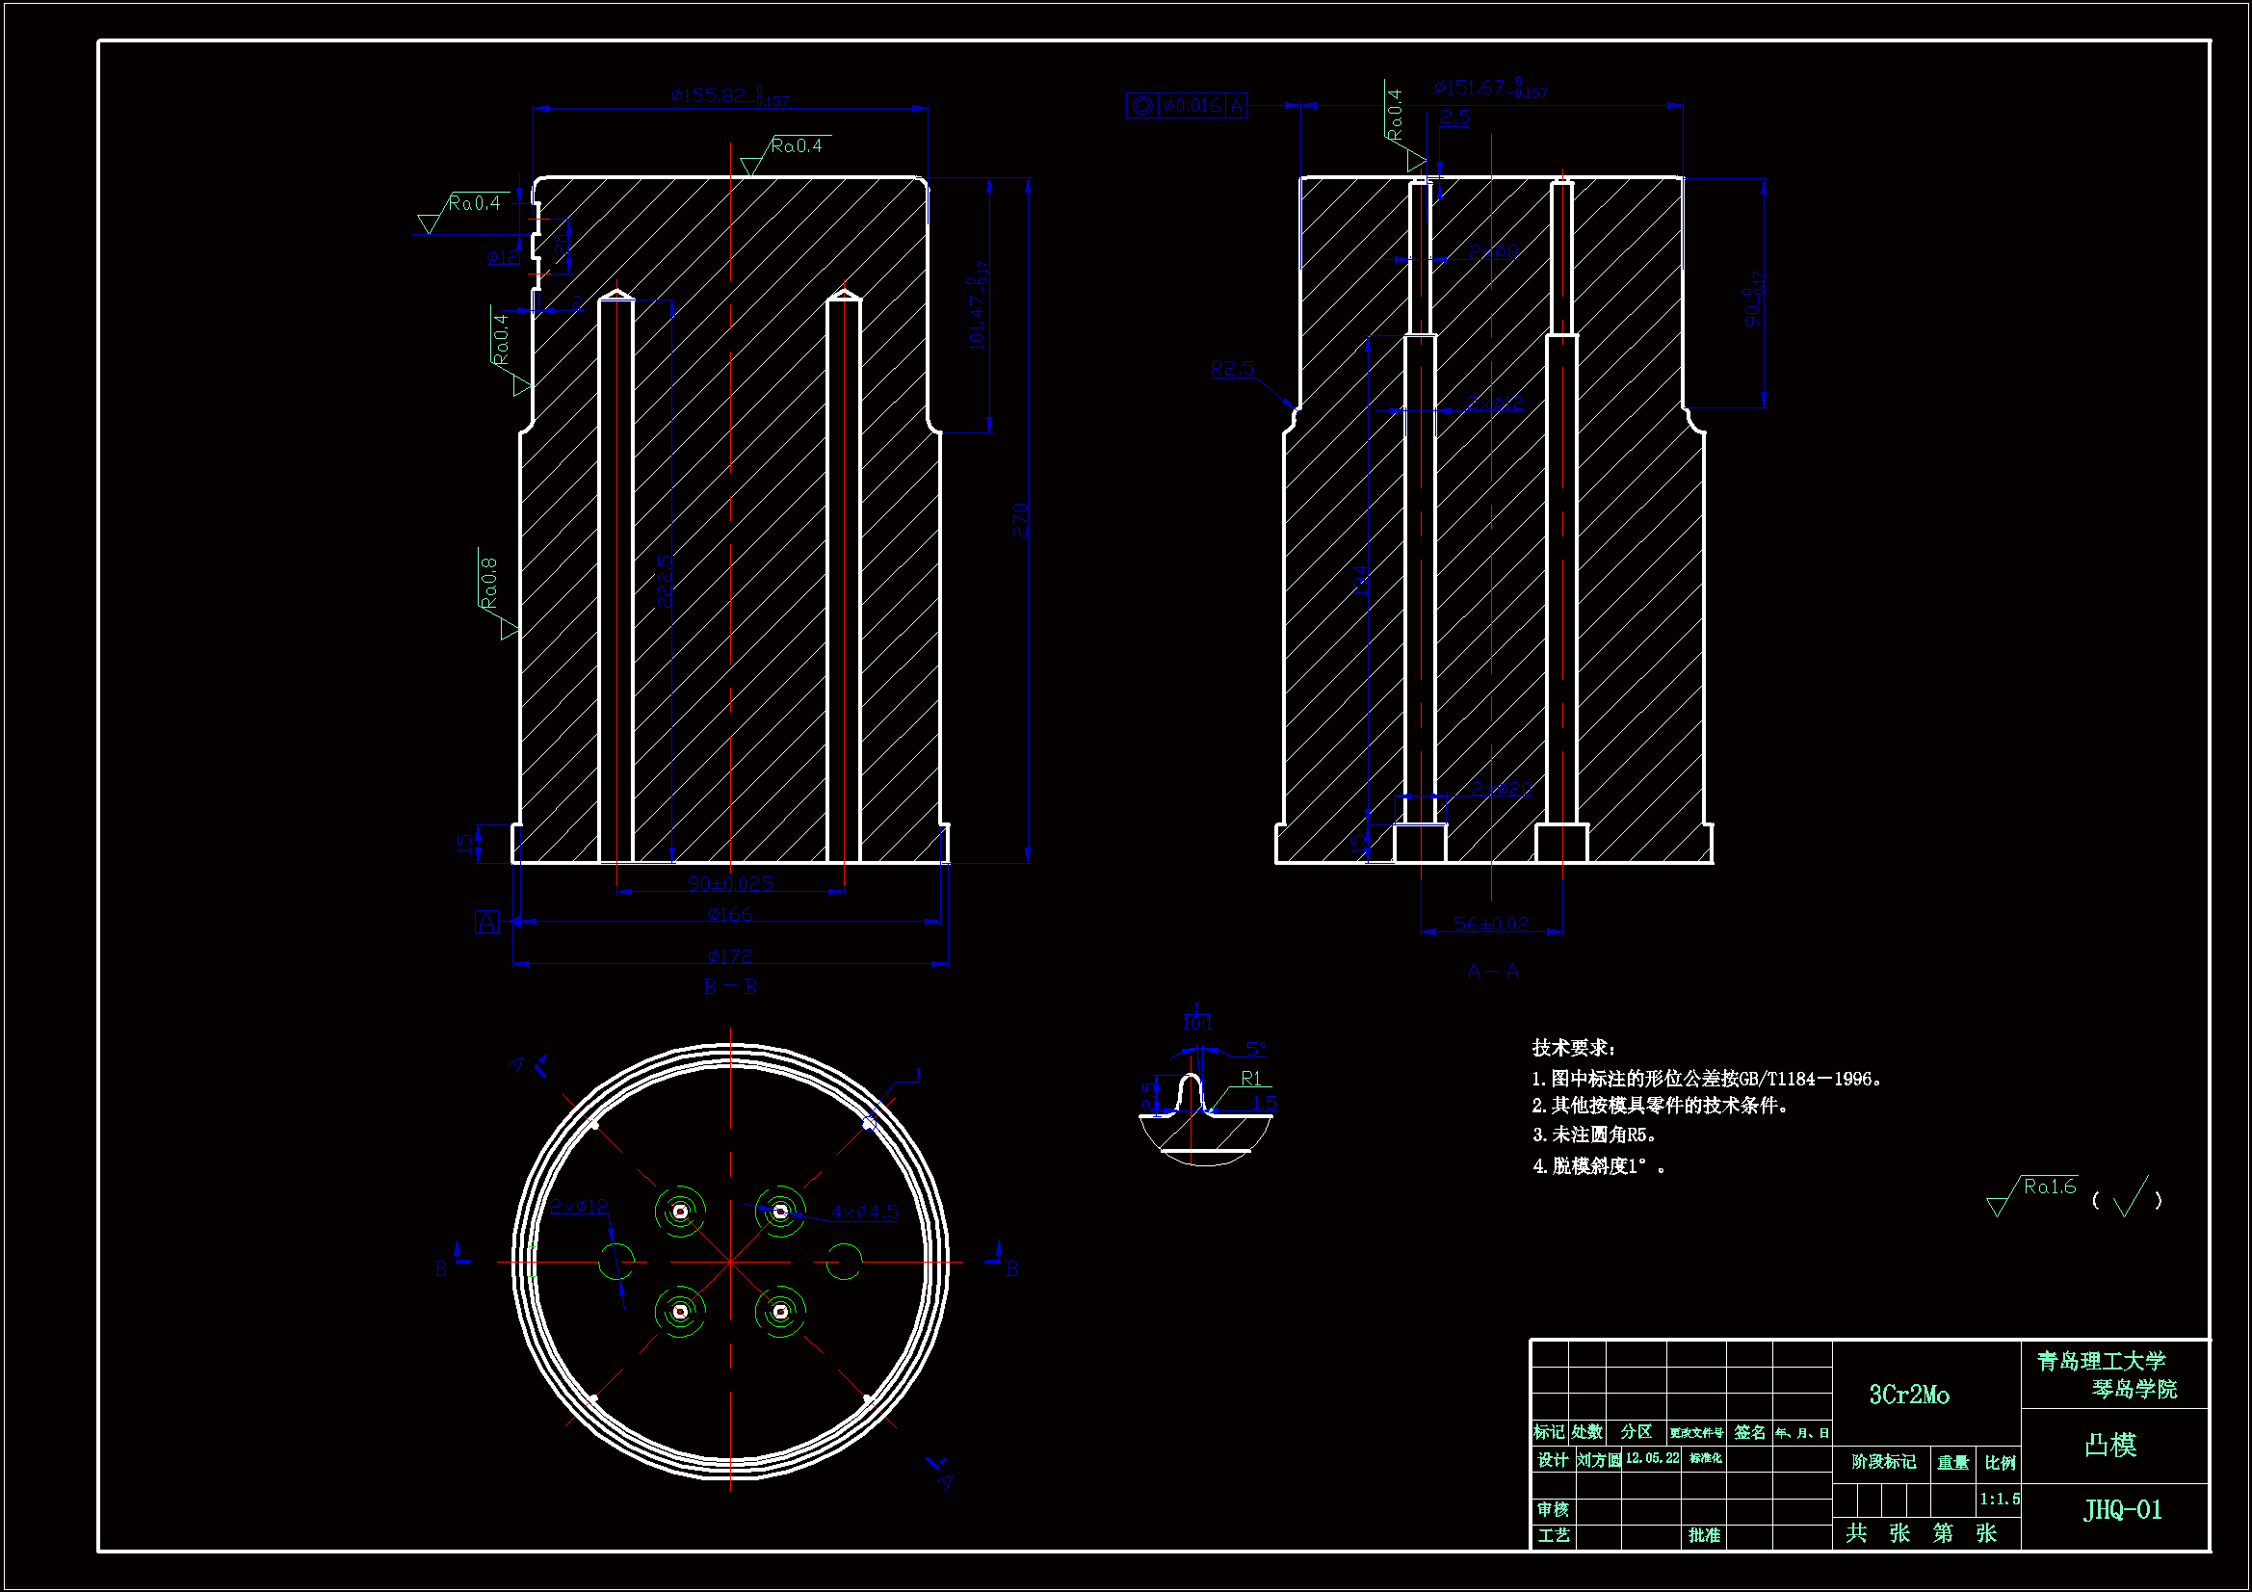Click the 56±0.02 dimension text
Screen dimensions: 2252x1592
[x=1491, y=923]
